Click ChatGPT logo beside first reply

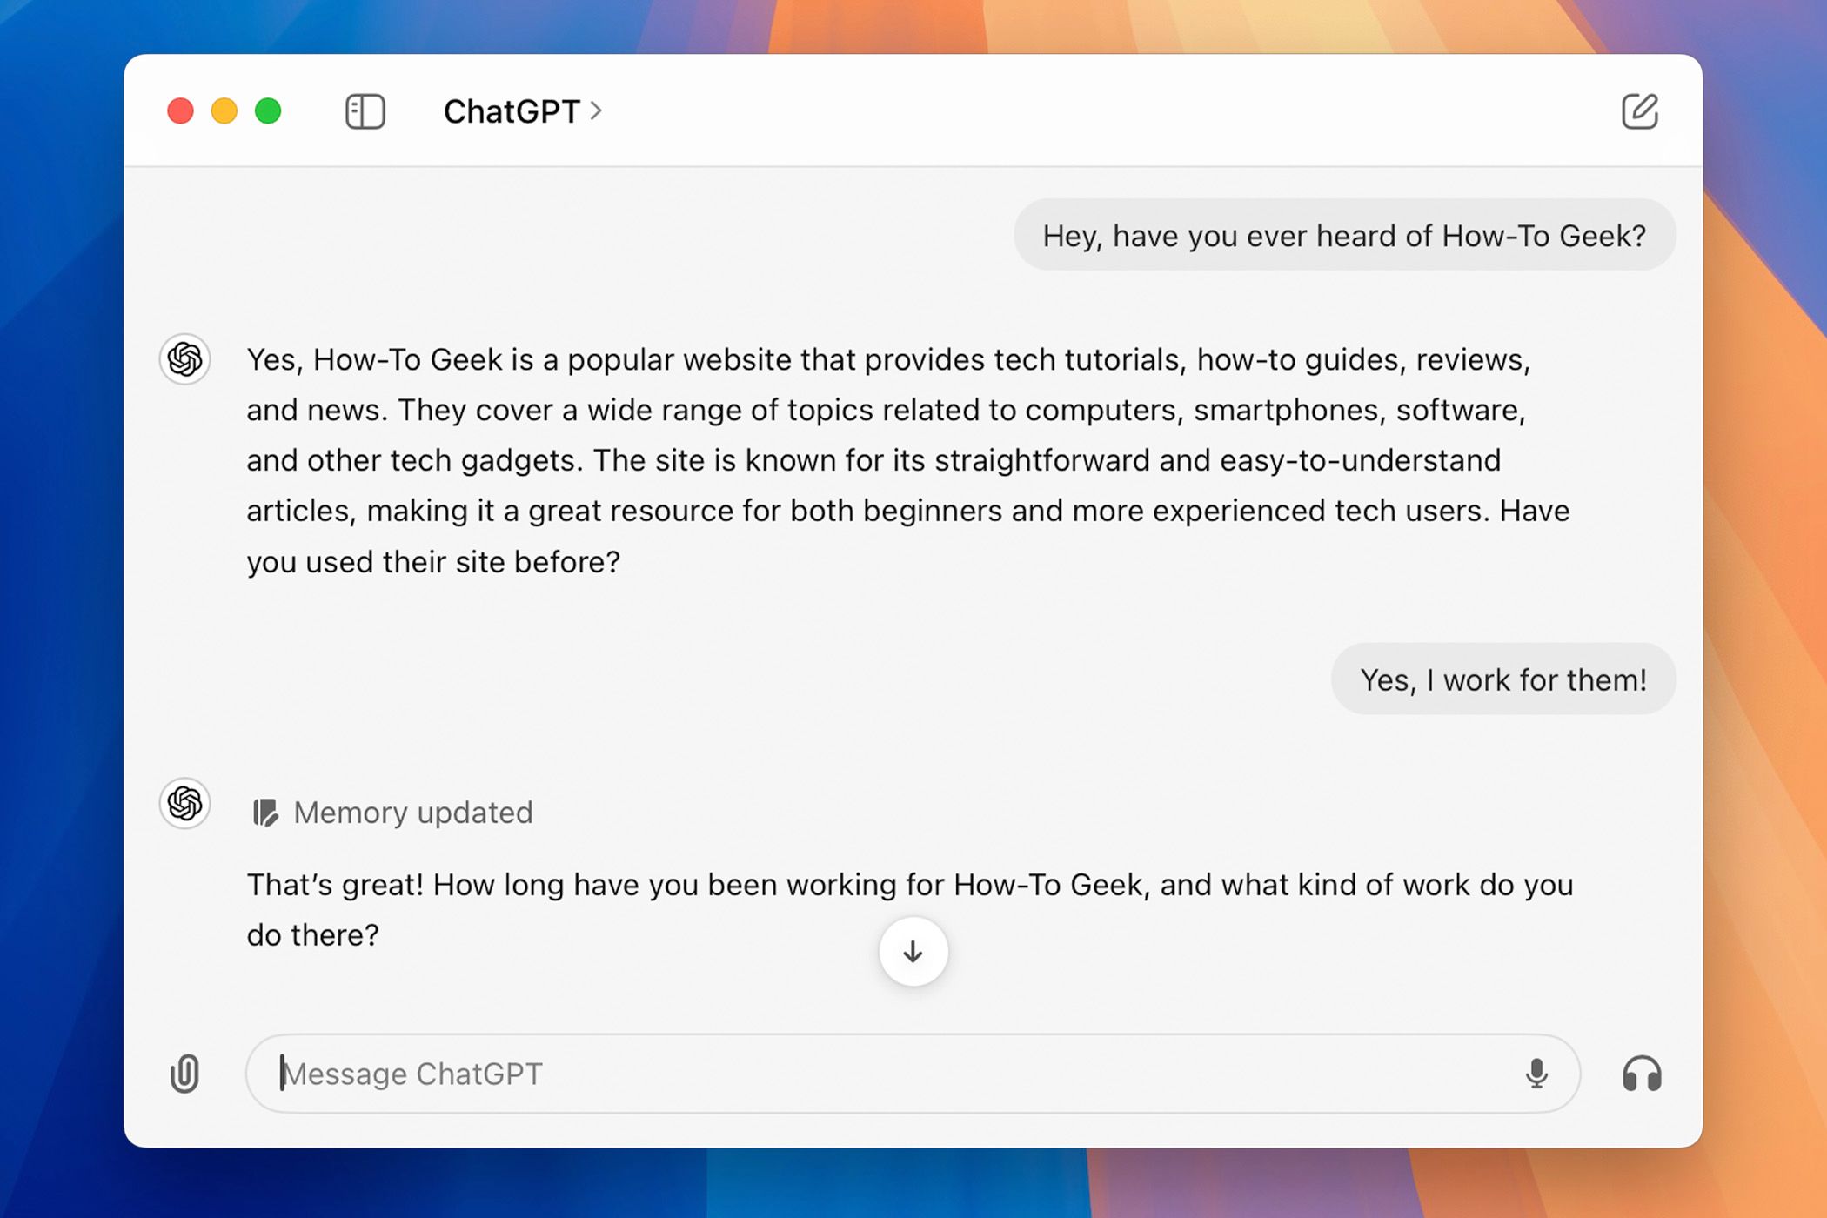point(185,358)
